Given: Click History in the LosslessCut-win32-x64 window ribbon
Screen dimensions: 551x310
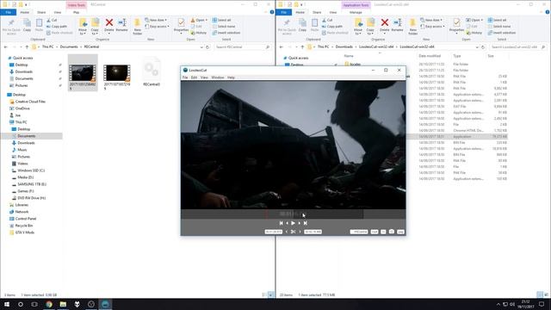Looking at the screenshot, I should click(x=474, y=33).
